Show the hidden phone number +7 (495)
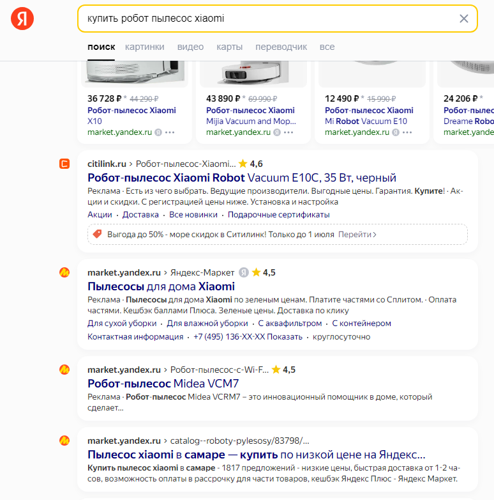 coord(248,337)
